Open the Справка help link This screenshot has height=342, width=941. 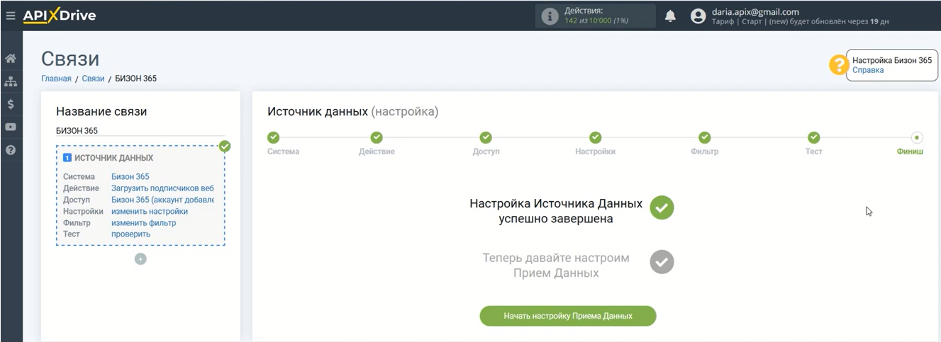tap(868, 70)
